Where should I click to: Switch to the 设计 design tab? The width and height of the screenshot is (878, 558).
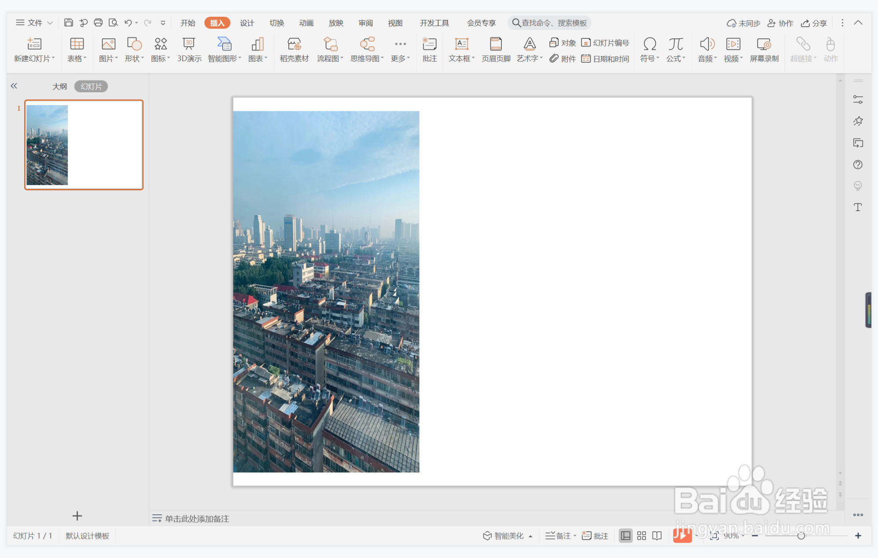pyautogui.click(x=247, y=23)
